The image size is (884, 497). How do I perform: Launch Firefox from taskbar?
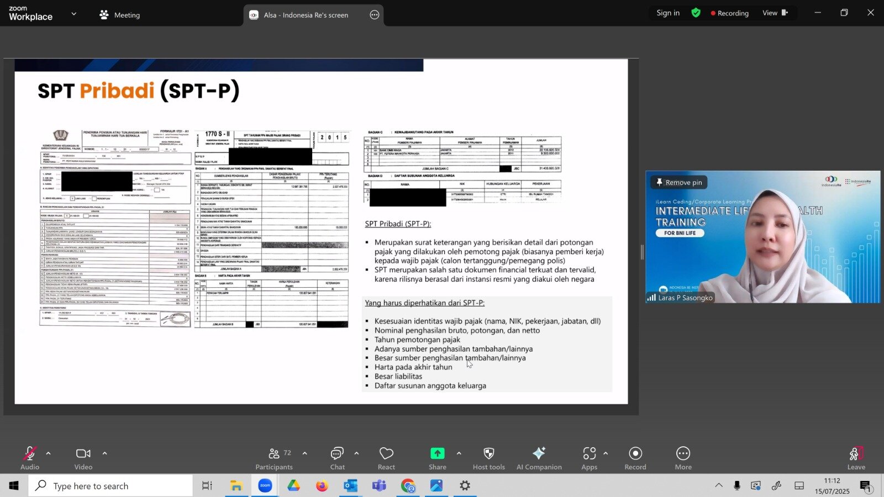click(x=322, y=485)
